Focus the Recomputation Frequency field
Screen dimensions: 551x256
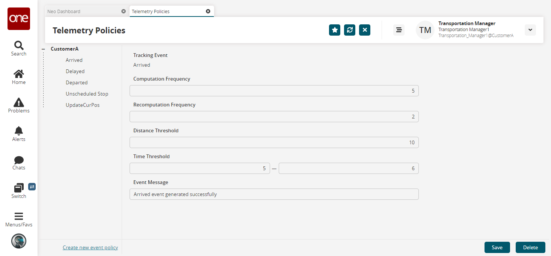(274, 117)
